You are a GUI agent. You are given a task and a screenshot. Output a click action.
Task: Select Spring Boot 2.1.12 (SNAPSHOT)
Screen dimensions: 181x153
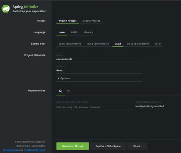click(138, 44)
